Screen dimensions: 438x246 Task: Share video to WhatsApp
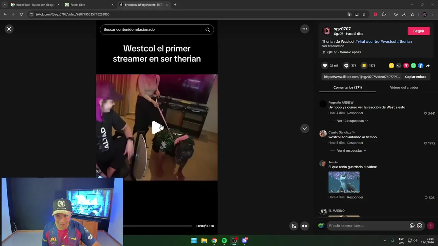413,66
